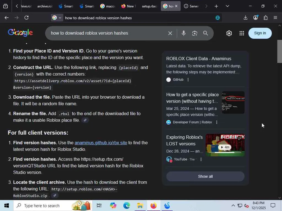The width and height of the screenshot is (282, 211).
Task: Open options for Developer Forum result
Action: (x=217, y=122)
